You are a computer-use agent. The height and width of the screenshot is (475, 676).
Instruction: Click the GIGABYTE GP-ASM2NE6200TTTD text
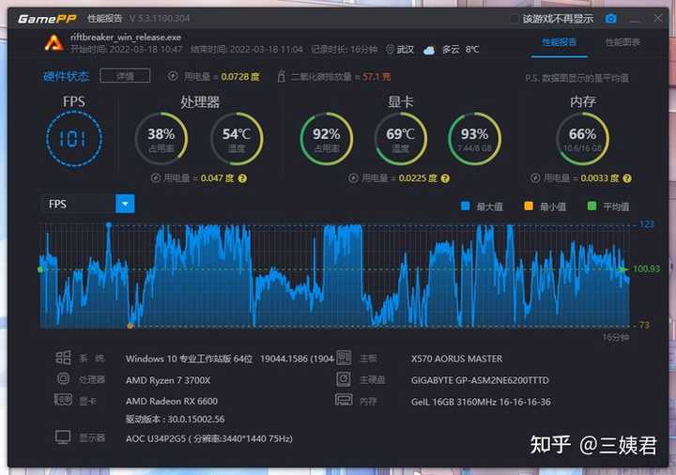(x=480, y=380)
